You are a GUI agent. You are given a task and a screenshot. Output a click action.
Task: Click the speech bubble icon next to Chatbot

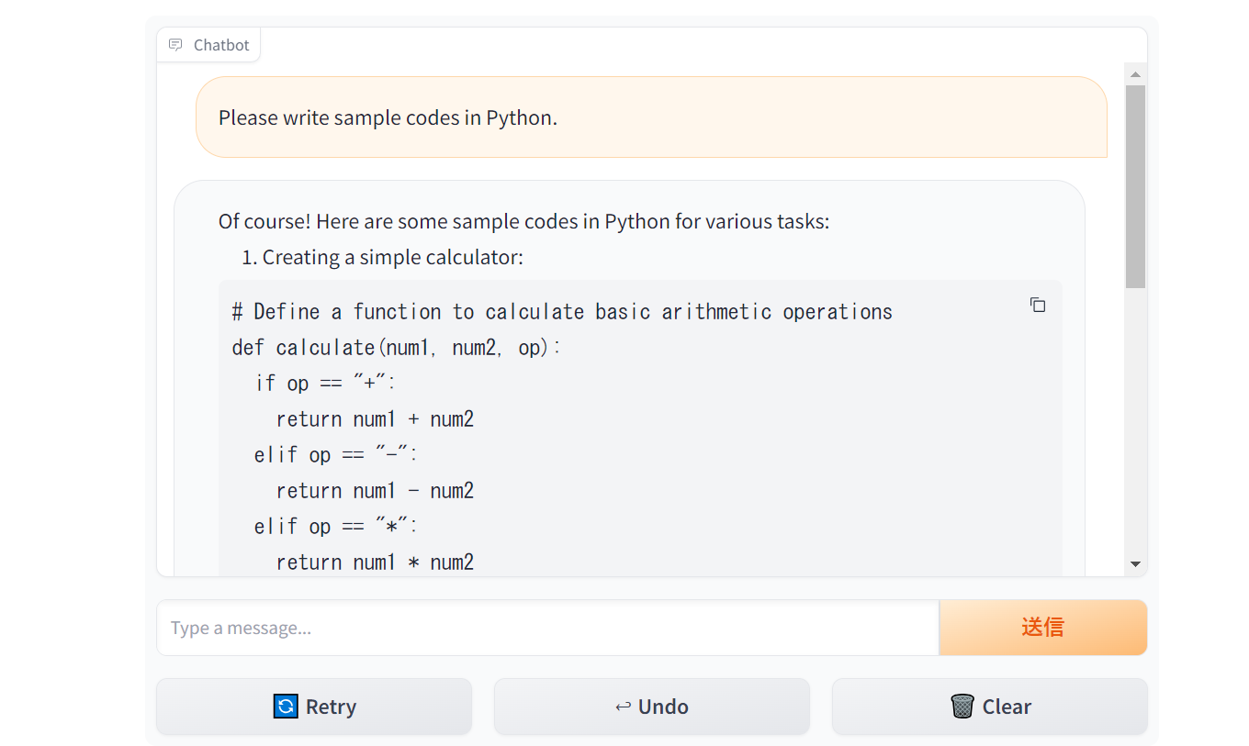(174, 44)
